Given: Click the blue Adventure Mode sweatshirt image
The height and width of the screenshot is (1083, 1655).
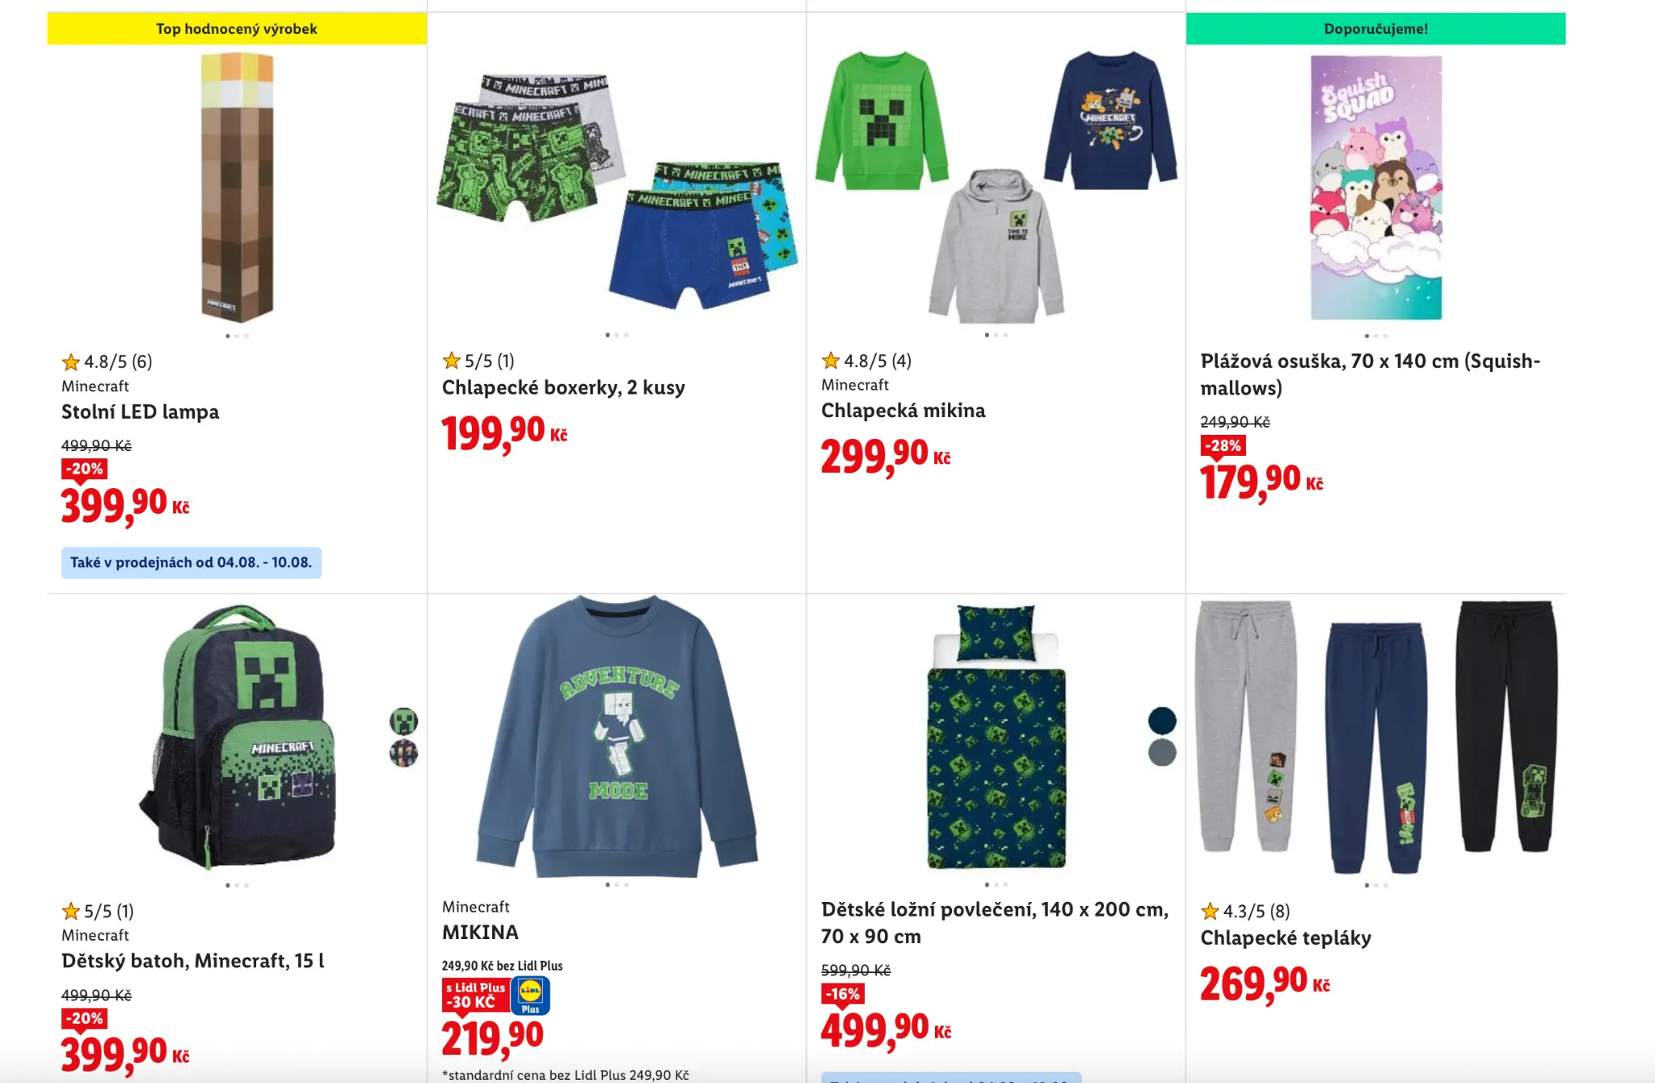Looking at the screenshot, I should (x=617, y=736).
